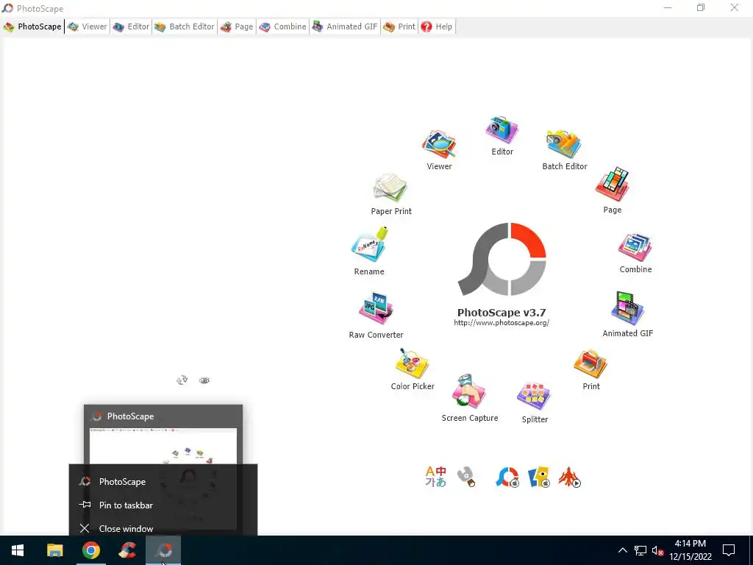Open the network status tray icon

coord(640,550)
